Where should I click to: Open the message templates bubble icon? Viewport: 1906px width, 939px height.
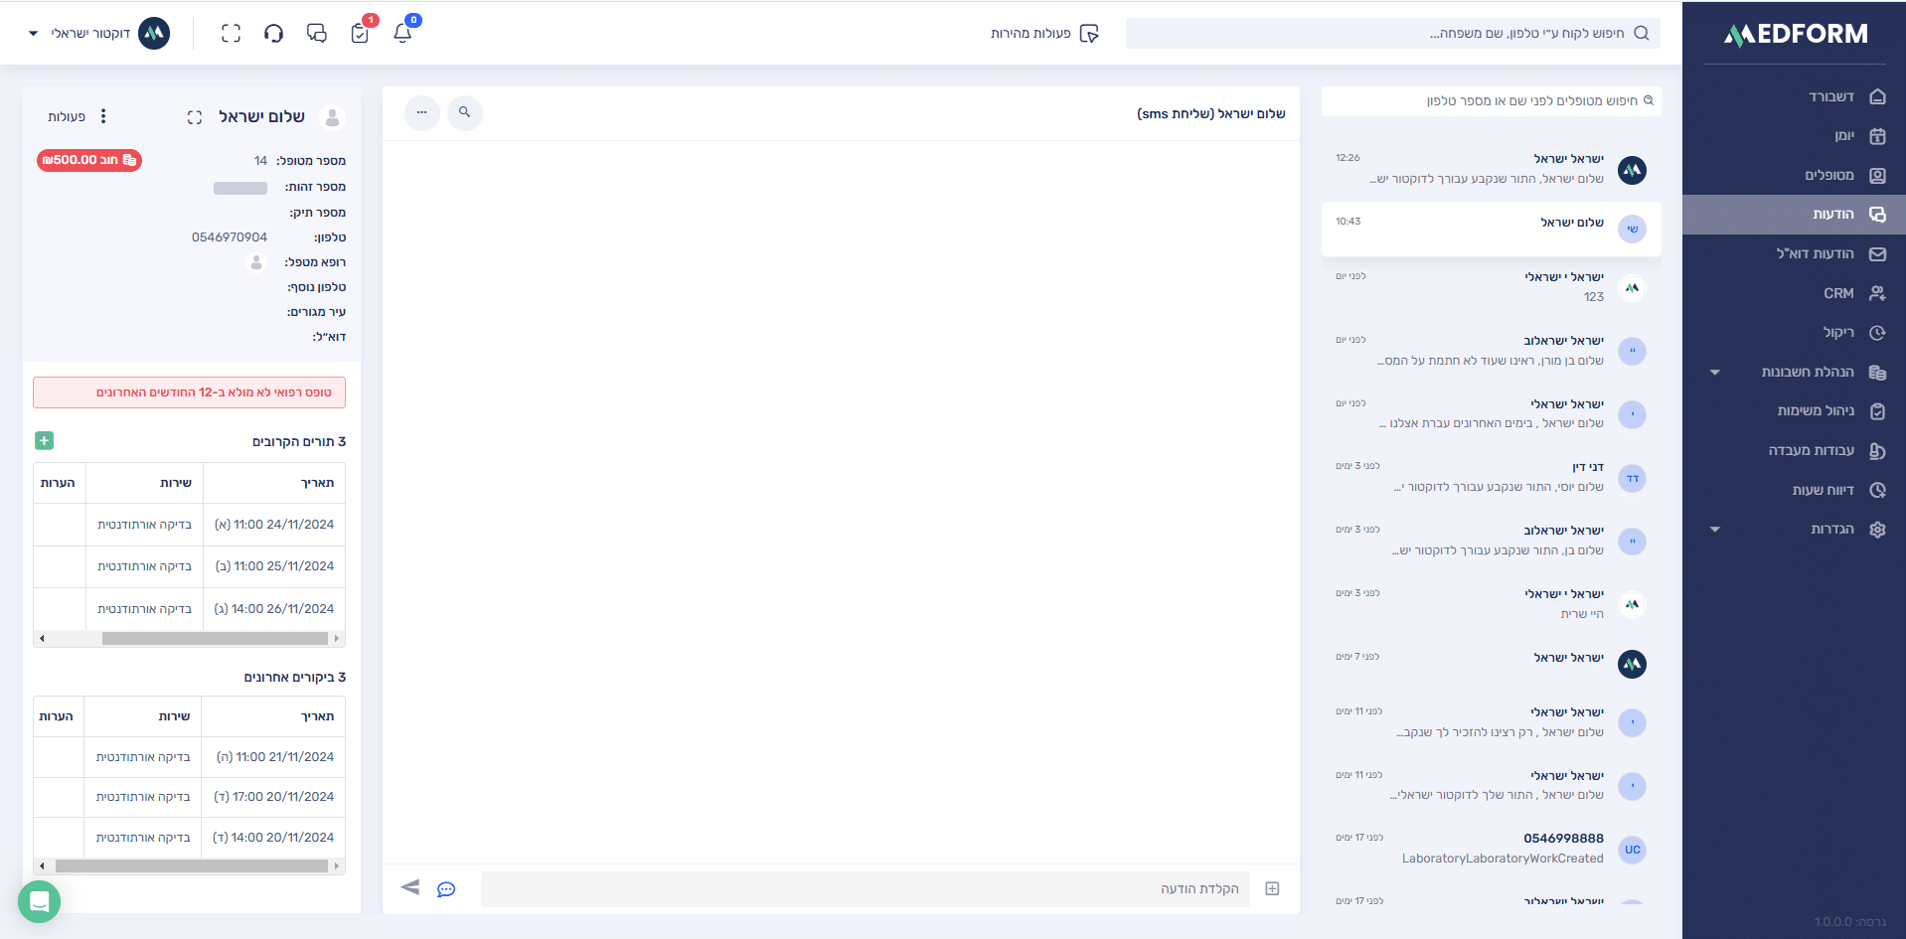(446, 888)
